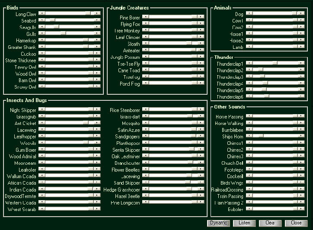Screen dimensions: 313x230
Task: Click the Listen button
Action: 244,223
